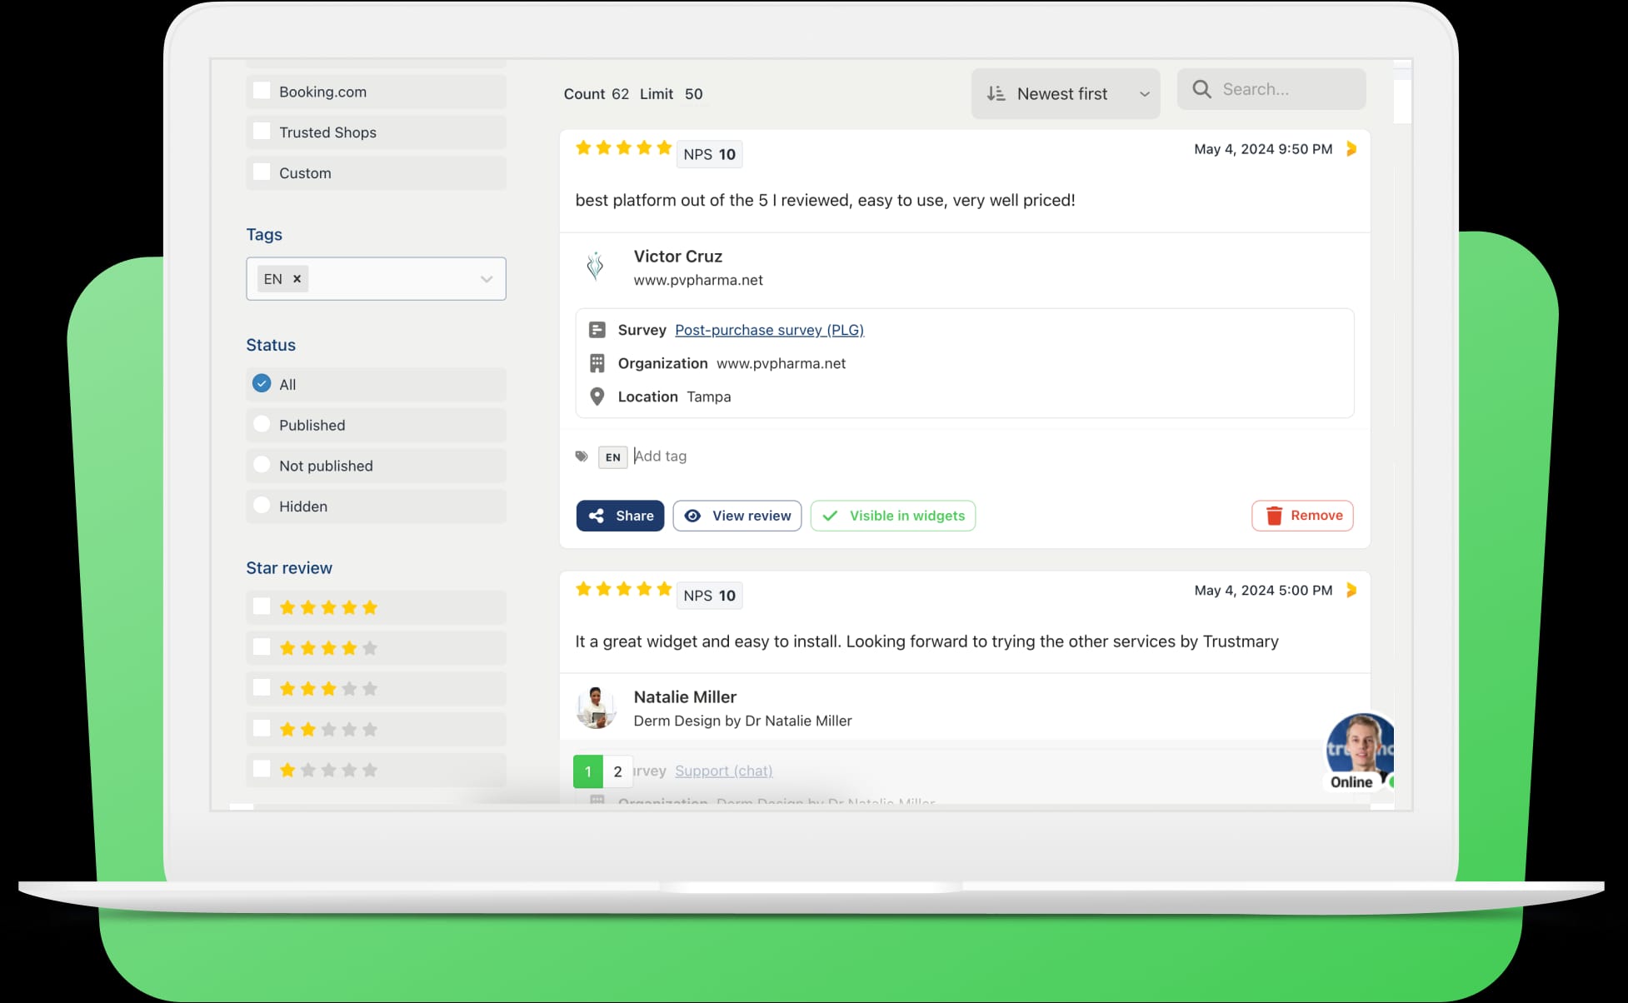1628x1003 pixels.
Task: Filter by three-star reviews checkbox
Action: [262, 687]
